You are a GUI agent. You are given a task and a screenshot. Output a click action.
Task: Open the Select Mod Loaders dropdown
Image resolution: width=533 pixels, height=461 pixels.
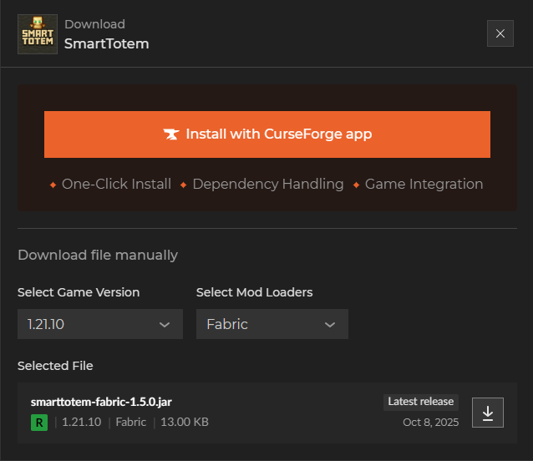point(272,324)
